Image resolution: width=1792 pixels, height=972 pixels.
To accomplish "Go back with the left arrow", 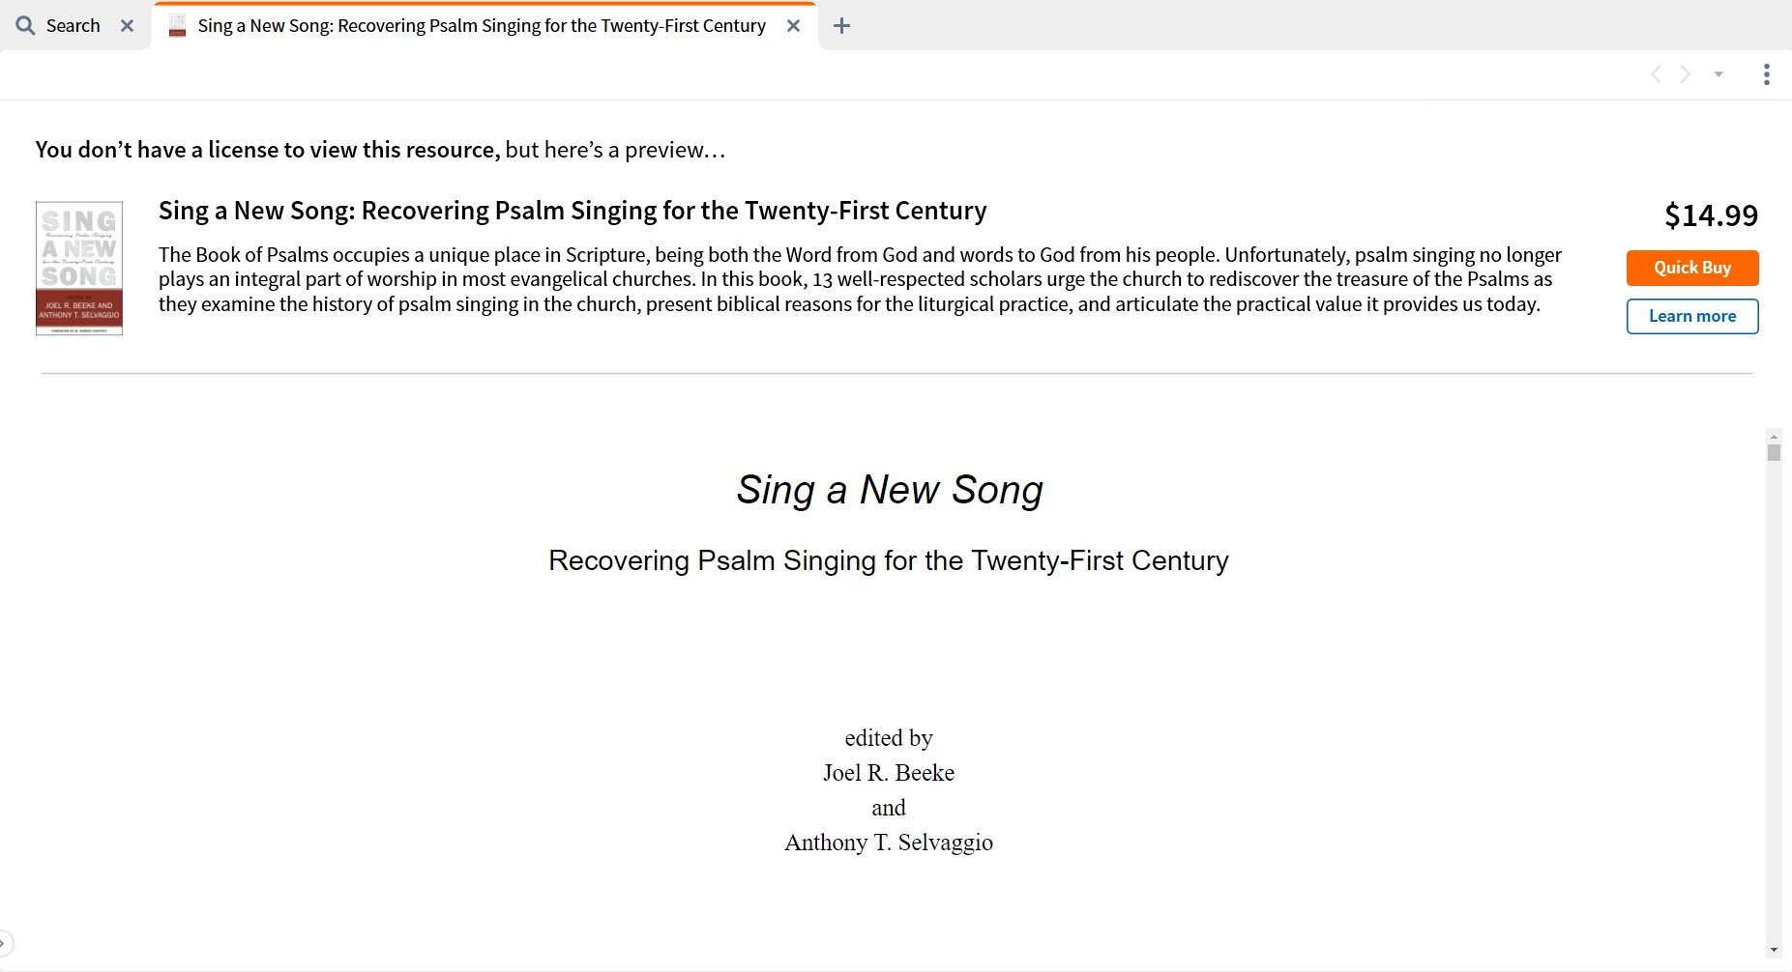I will (1656, 74).
